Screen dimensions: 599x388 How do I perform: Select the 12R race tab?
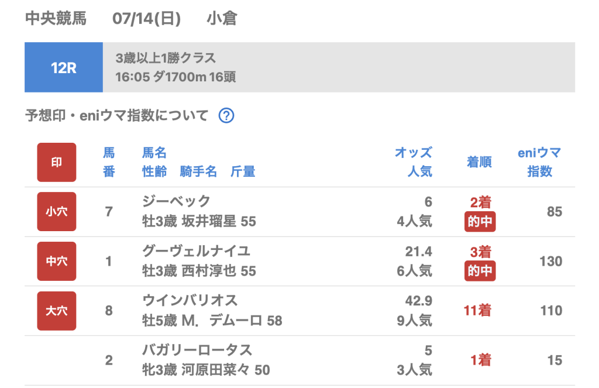[64, 67]
